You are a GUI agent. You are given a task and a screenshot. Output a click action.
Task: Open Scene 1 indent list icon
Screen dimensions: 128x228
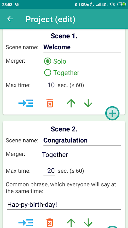(x=26, y=103)
